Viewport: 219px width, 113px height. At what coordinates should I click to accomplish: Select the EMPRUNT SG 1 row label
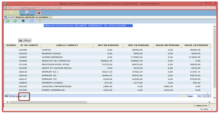[x=50, y=72]
